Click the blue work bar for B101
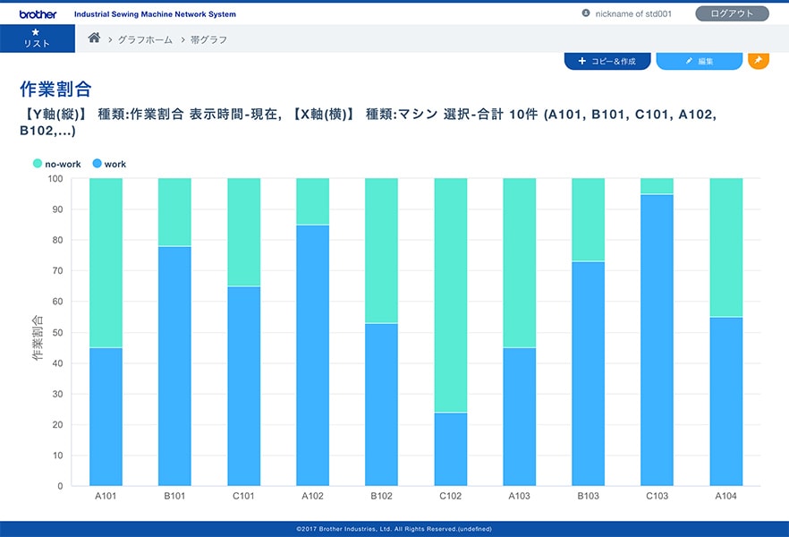The width and height of the screenshot is (789, 537). click(x=174, y=366)
